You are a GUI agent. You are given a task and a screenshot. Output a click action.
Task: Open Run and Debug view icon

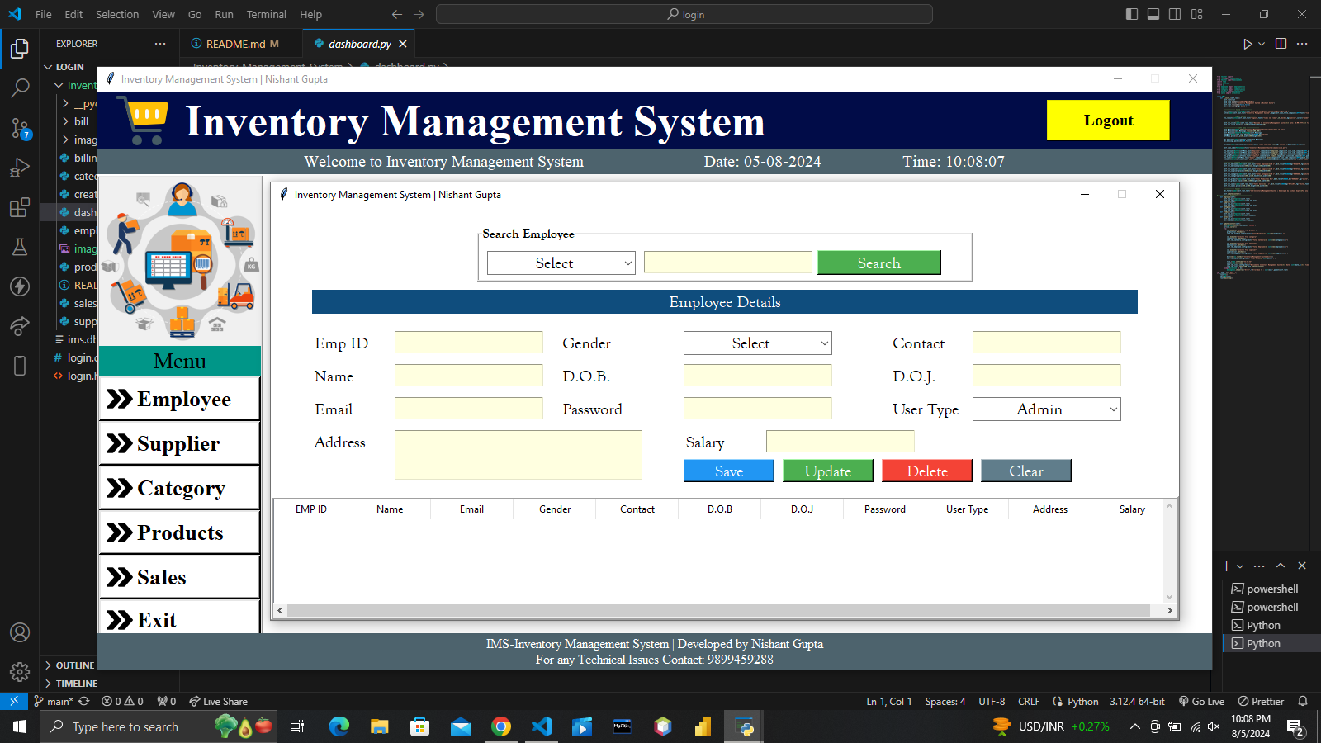(20, 168)
